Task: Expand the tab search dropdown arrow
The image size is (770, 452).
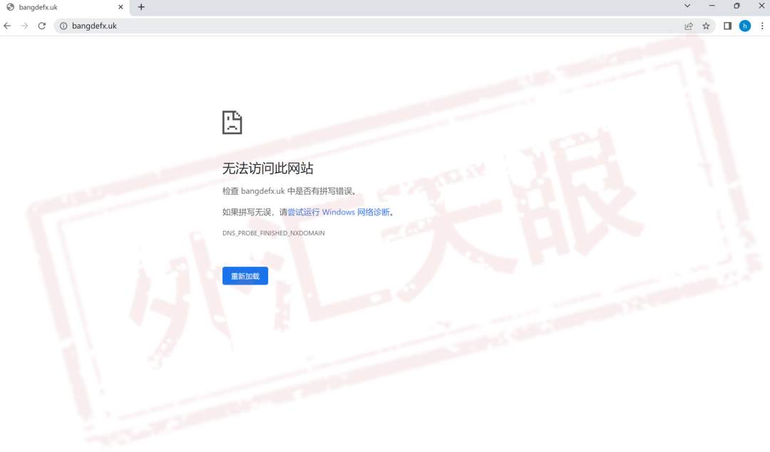Action: pyautogui.click(x=687, y=6)
